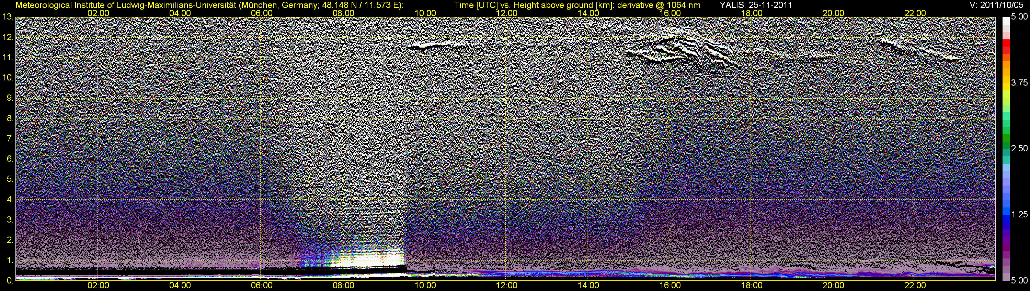Viewport: 1030px width, 291px height.
Task: Click the 18:00 label on the top time axis
Action: [x=752, y=13]
